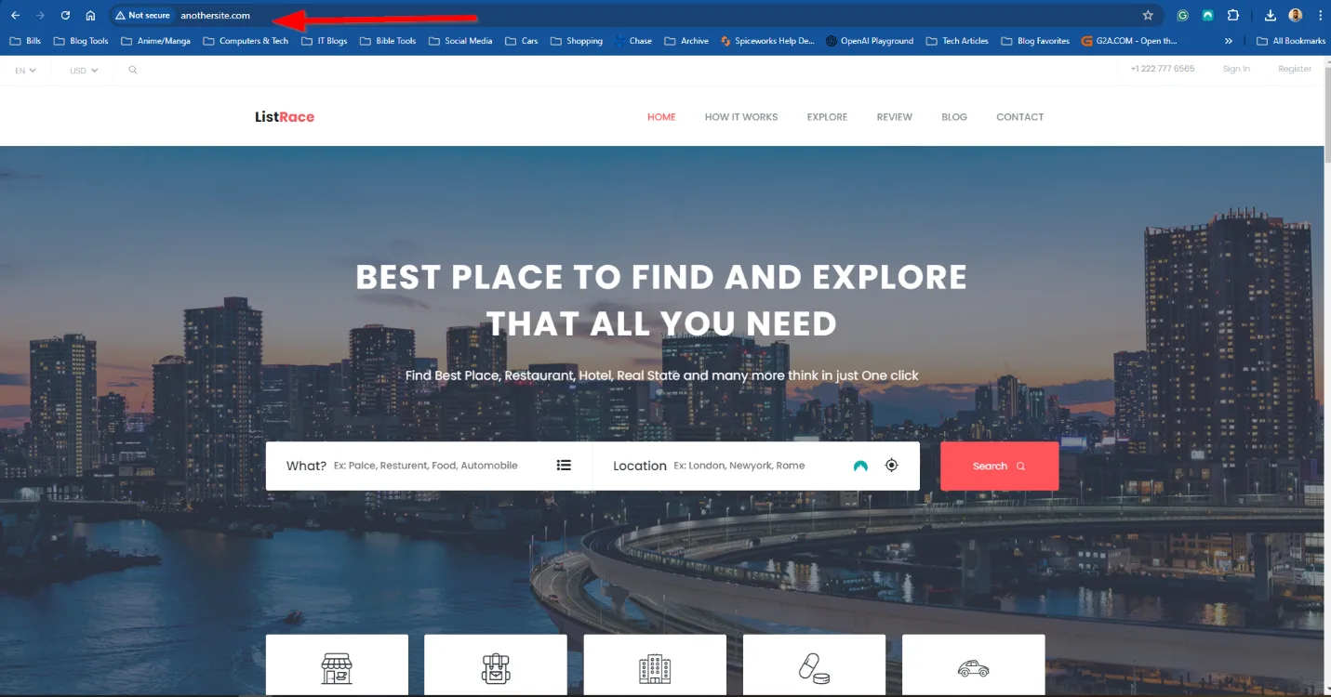This screenshot has height=697, width=1331.
Task: Bookmark this page with the star icon
Action: [x=1148, y=15]
